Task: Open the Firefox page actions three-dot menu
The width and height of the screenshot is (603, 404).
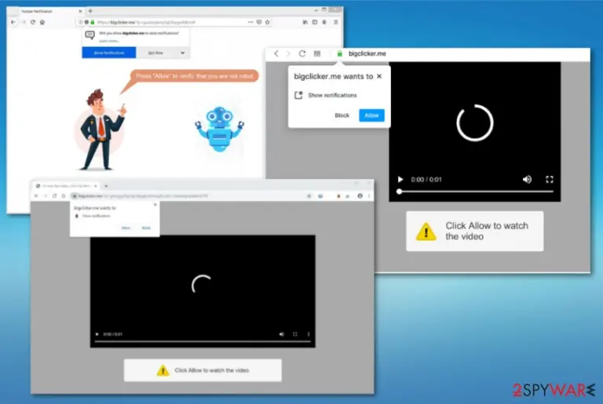Action: [x=250, y=22]
